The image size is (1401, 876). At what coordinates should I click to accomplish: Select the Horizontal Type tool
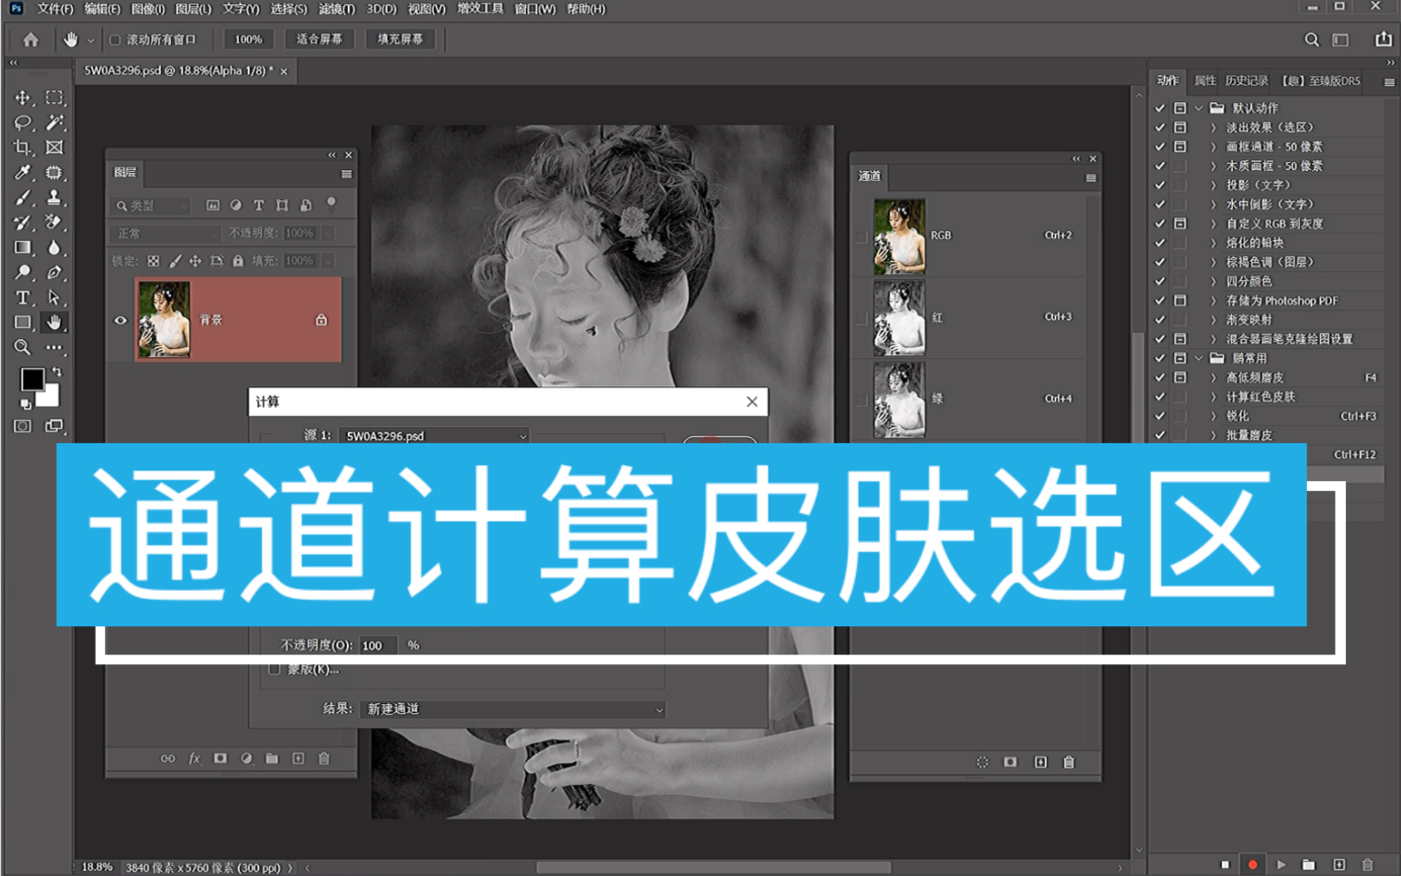point(23,298)
